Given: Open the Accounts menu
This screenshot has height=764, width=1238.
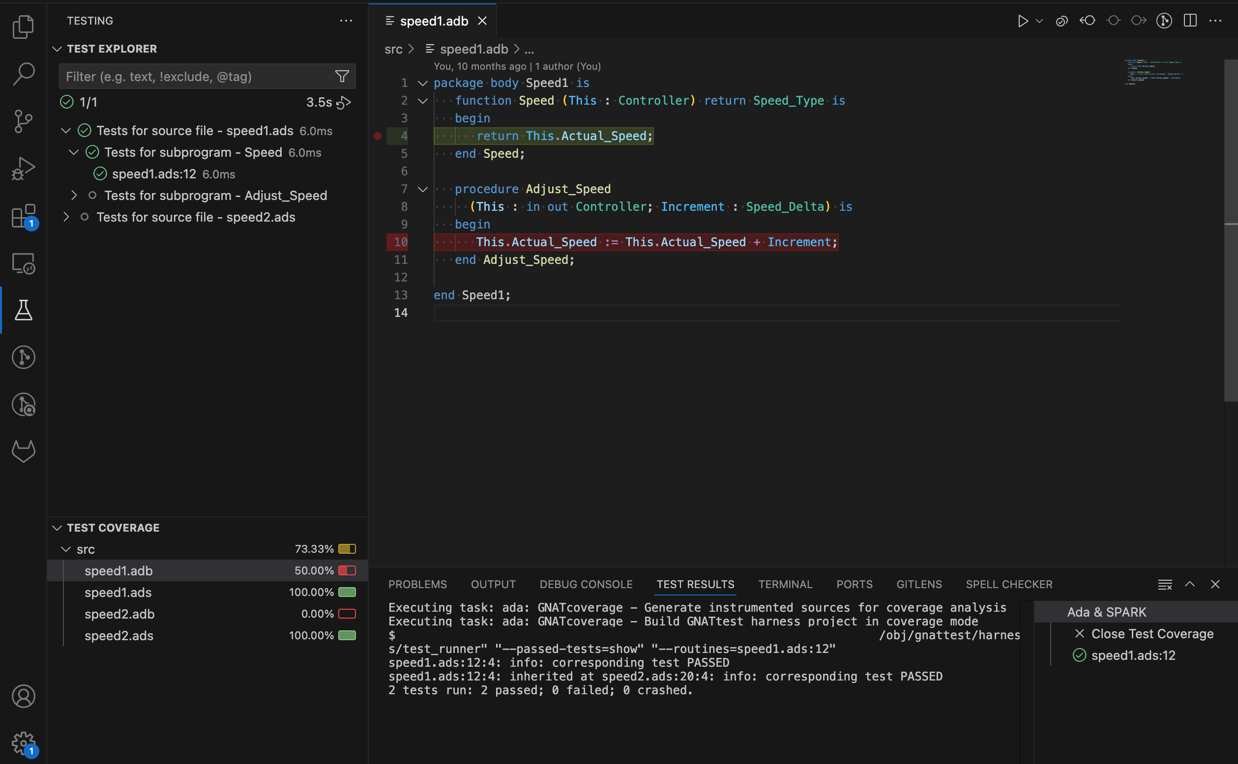Looking at the screenshot, I should [x=23, y=696].
